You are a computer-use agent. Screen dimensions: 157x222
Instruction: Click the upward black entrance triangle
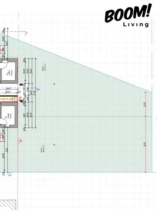coord(21,85)
